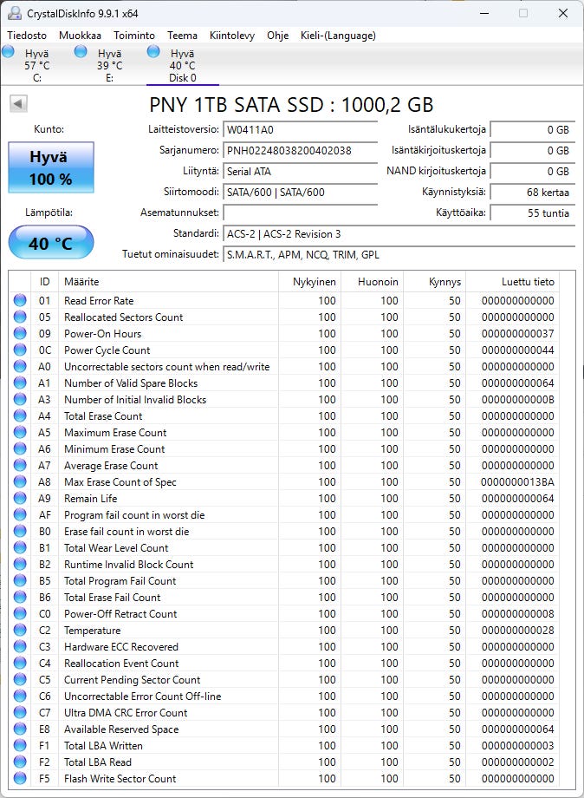
Task: Open the Kieli-(Language) menu
Action: [338, 36]
